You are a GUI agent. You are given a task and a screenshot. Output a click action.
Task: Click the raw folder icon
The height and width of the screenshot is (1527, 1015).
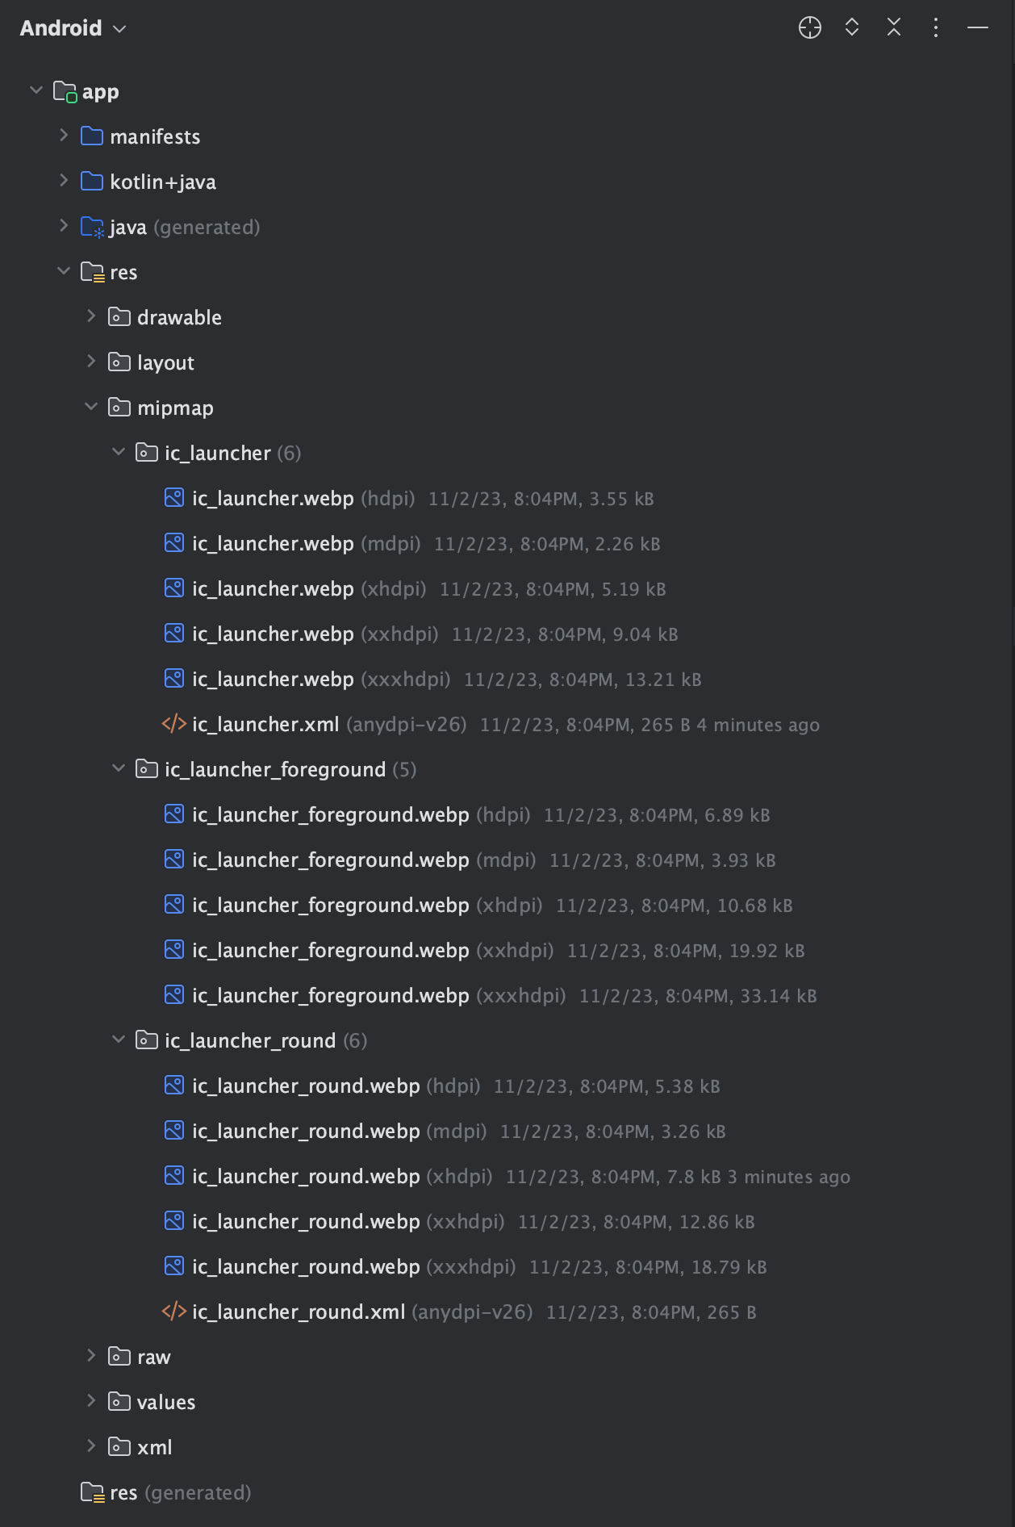click(119, 1357)
